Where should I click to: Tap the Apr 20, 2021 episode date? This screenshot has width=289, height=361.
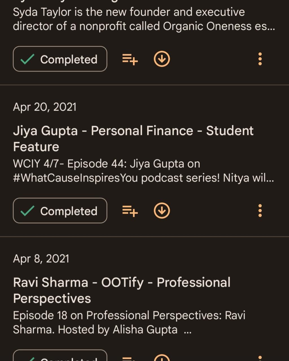click(45, 107)
